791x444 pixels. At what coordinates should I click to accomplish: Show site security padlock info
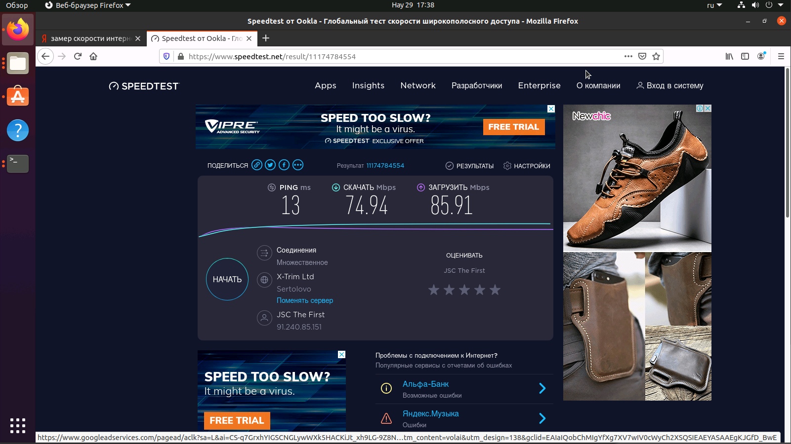[181, 56]
